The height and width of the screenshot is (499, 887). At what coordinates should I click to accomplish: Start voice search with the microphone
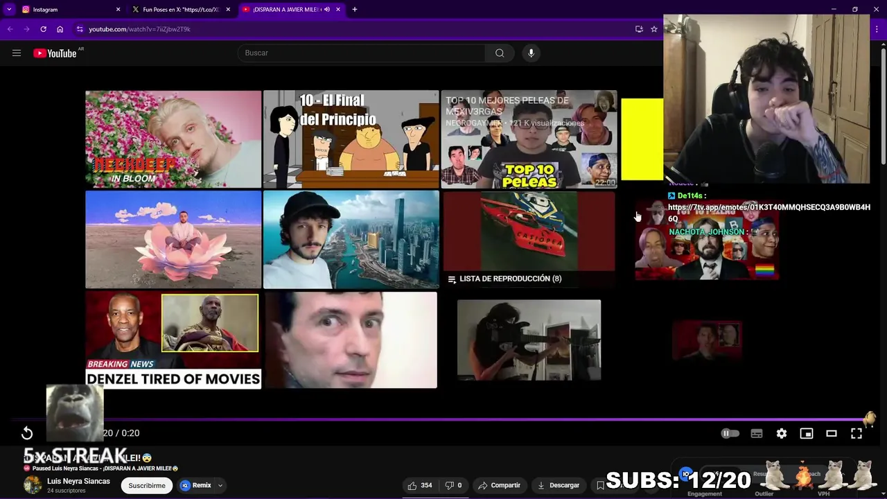pos(531,53)
